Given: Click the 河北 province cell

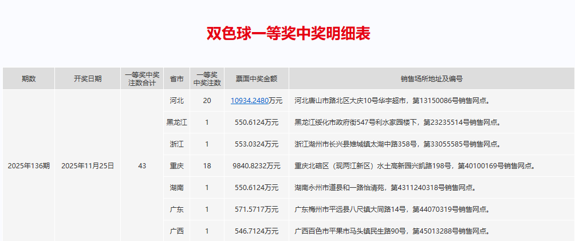Looking at the screenshot, I should [176, 101].
